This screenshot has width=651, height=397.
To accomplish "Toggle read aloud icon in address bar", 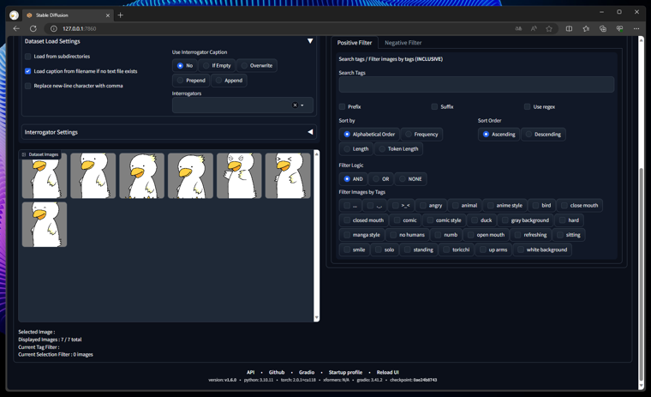I will [534, 28].
